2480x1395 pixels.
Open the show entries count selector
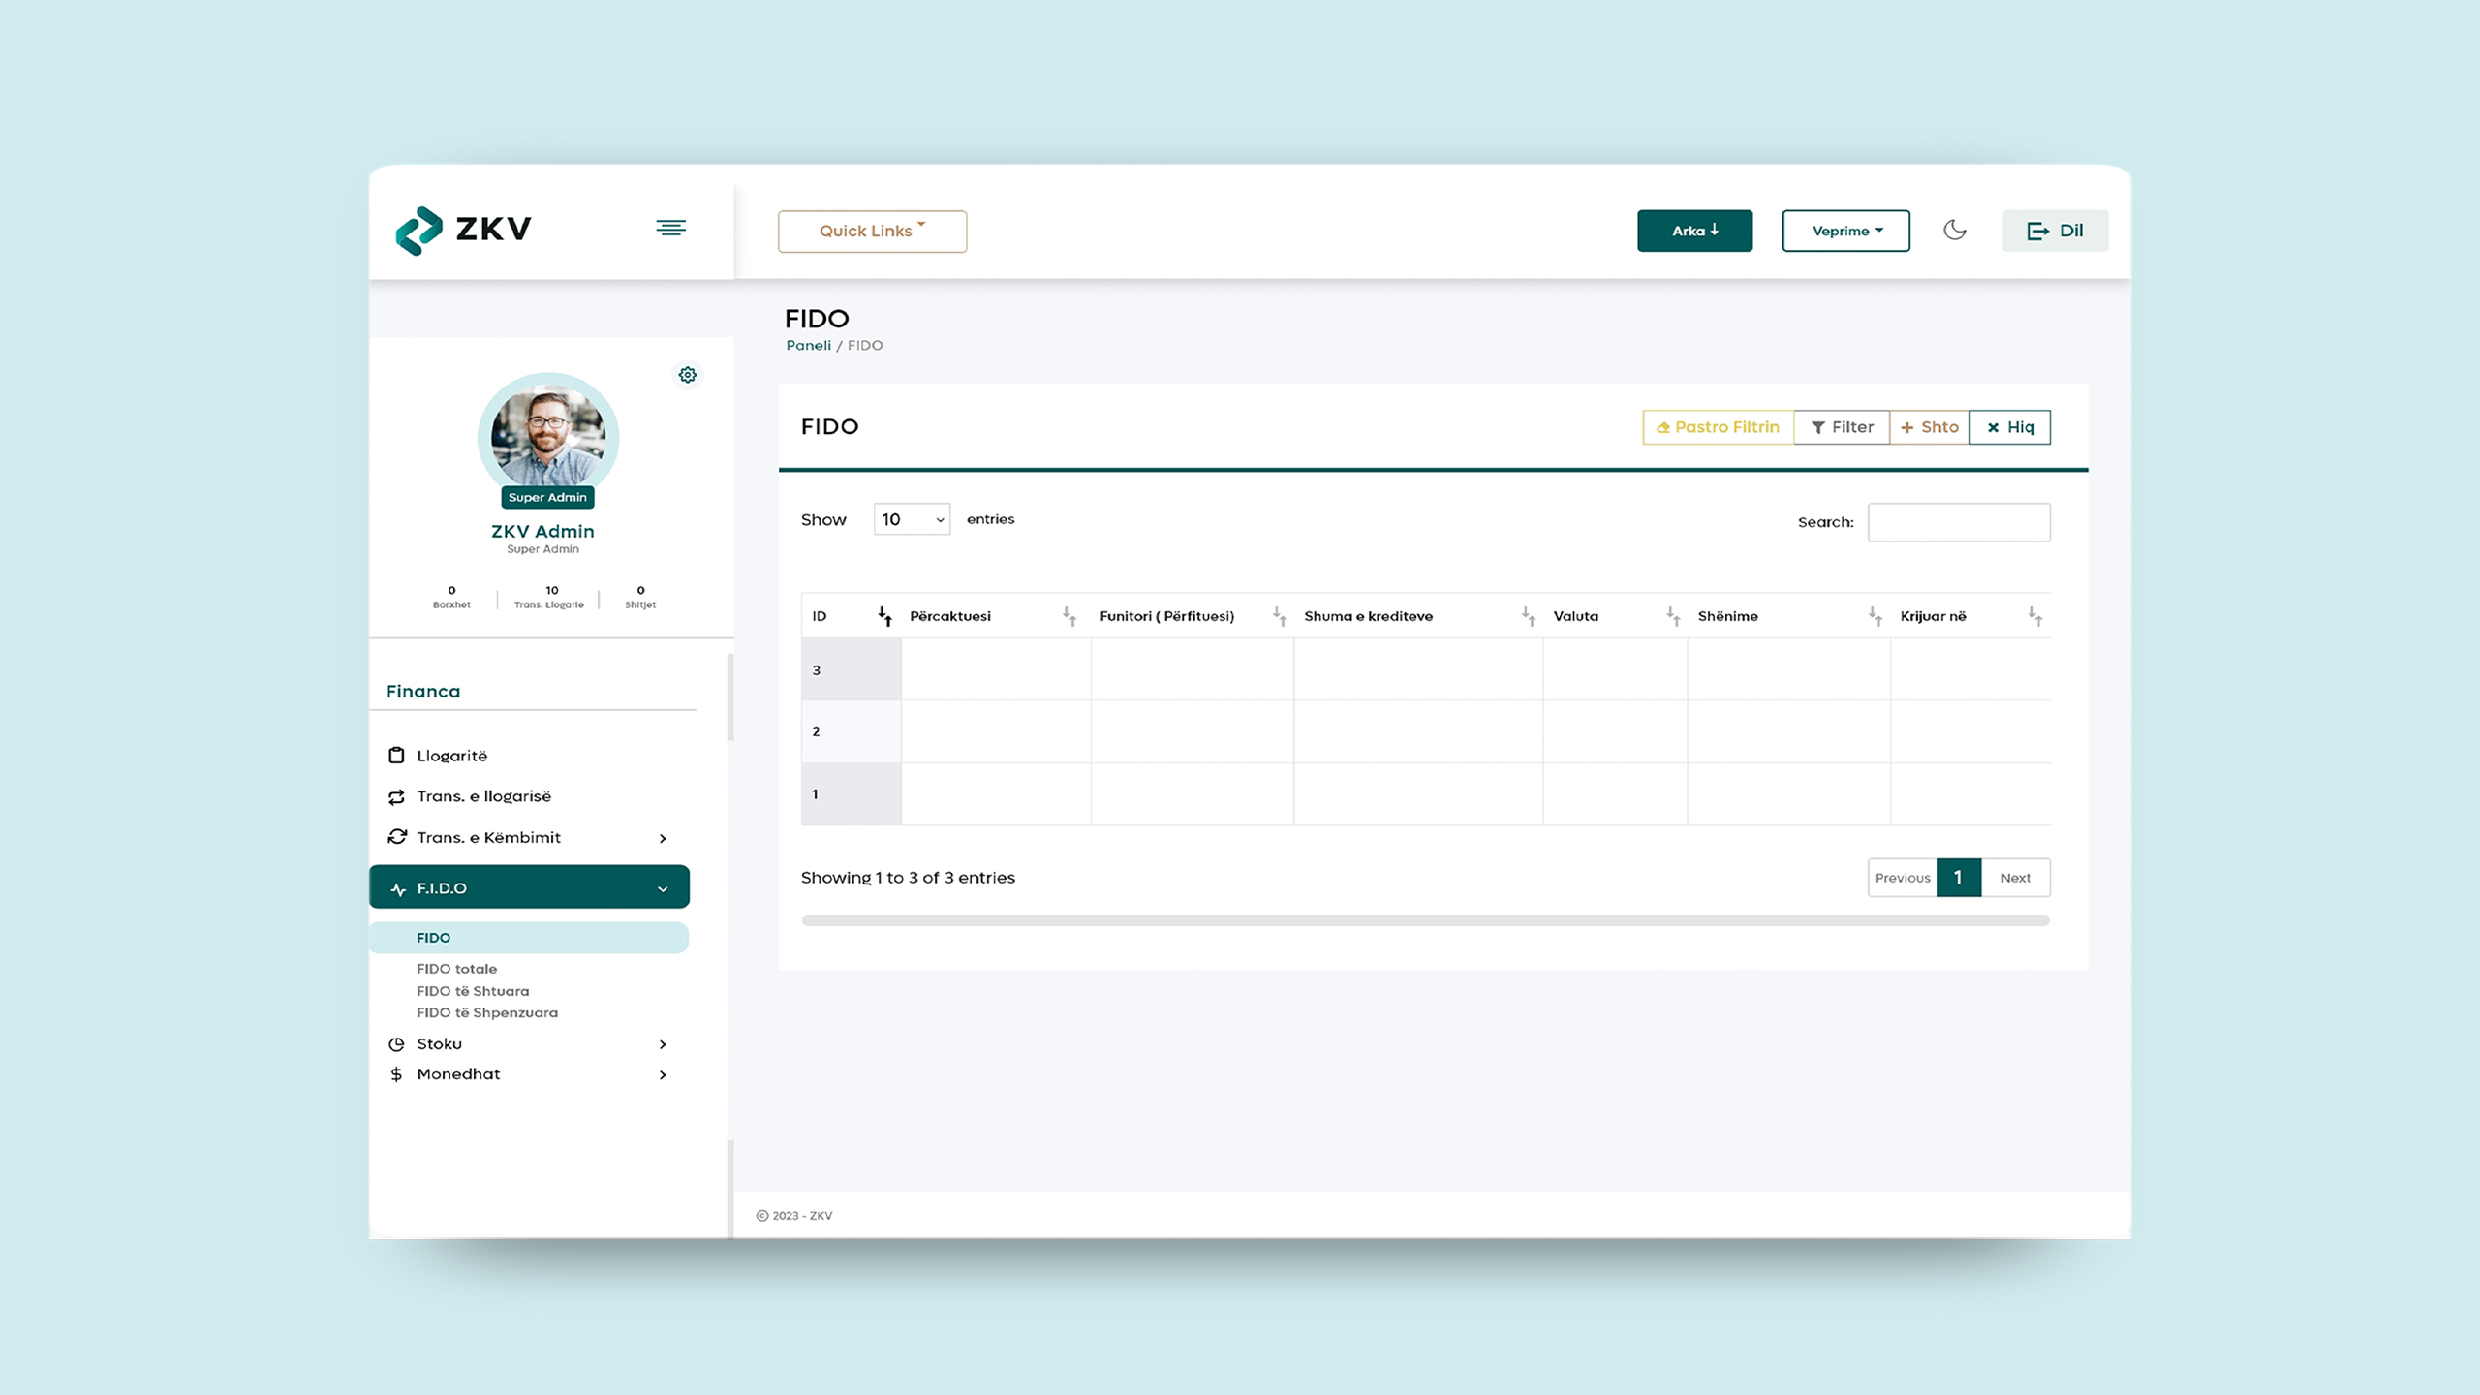(x=912, y=519)
